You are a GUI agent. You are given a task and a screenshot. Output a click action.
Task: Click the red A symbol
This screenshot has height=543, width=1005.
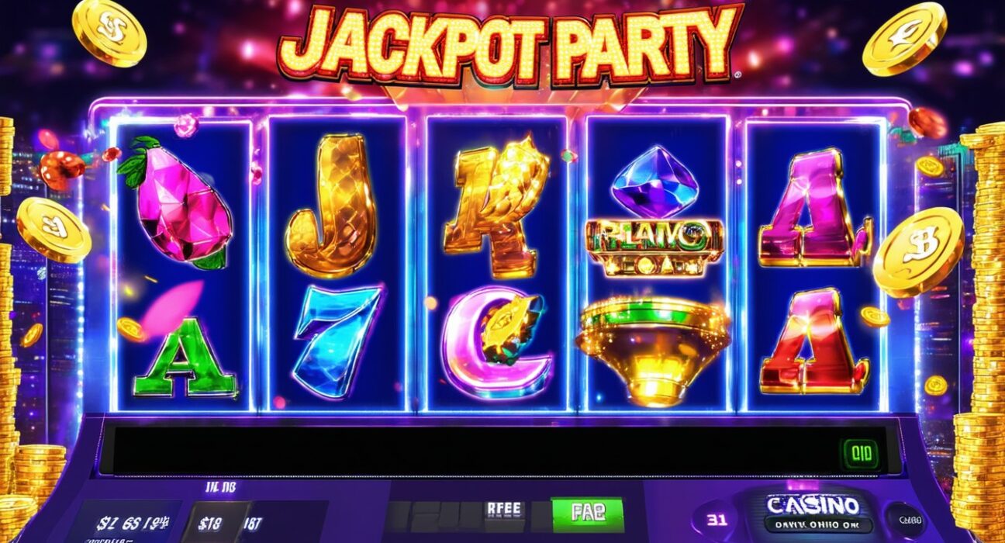pyautogui.click(x=813, y=342)
